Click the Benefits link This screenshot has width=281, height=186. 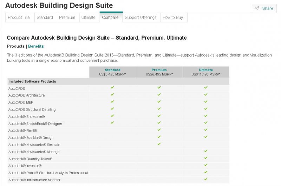tap(36, 46)
